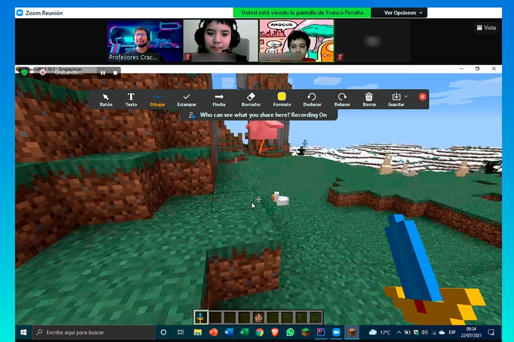The width and height of the screenshot is (514, 342).
Task: Expand hidden system tray icons chevron
Action: click(x=399, y=332)
